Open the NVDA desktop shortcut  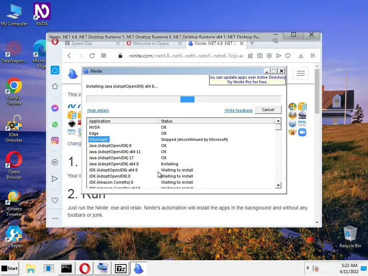[42, 14]
